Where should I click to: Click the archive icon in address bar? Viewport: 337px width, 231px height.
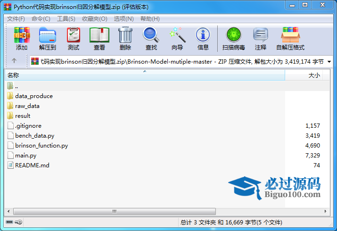click(x=35, y=61)
